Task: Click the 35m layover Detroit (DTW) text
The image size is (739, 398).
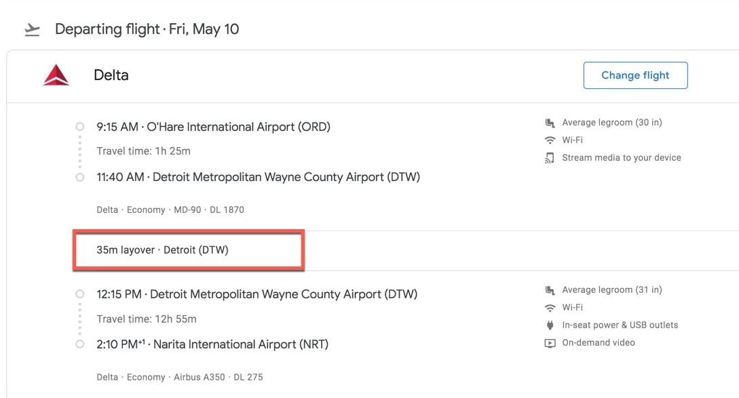Action: coord(162,250)
